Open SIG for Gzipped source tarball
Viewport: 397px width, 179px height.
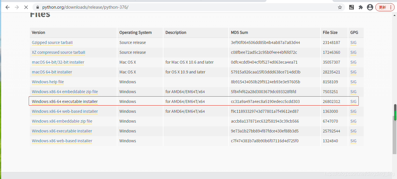tap(353, 43)
